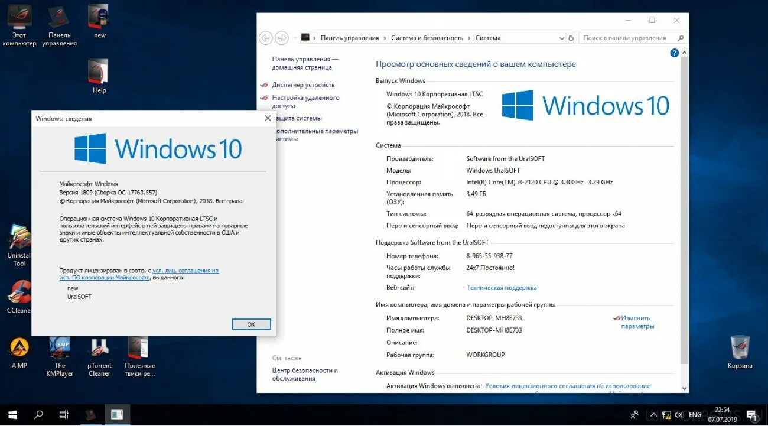The image size is (768, 426).
Task: Select the Корзина recycle bin icon
Action: point(740,353)
